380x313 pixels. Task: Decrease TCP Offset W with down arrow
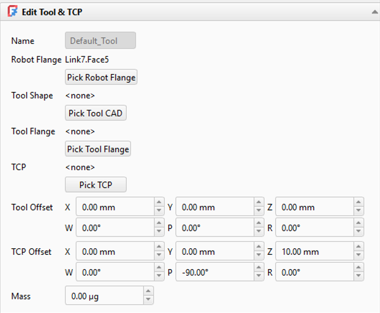(x=159, y=276)
